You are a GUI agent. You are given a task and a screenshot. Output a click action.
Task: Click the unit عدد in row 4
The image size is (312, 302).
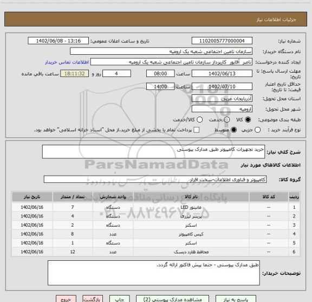pos(113,234)
